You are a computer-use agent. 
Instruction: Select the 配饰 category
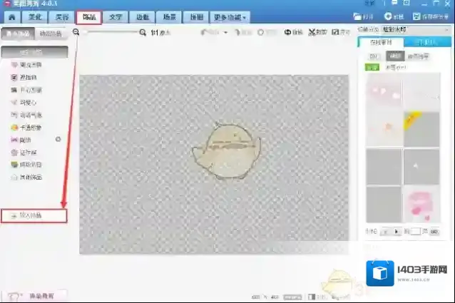point(21,140)
